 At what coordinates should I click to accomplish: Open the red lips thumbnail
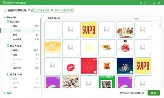pos(71,66)
